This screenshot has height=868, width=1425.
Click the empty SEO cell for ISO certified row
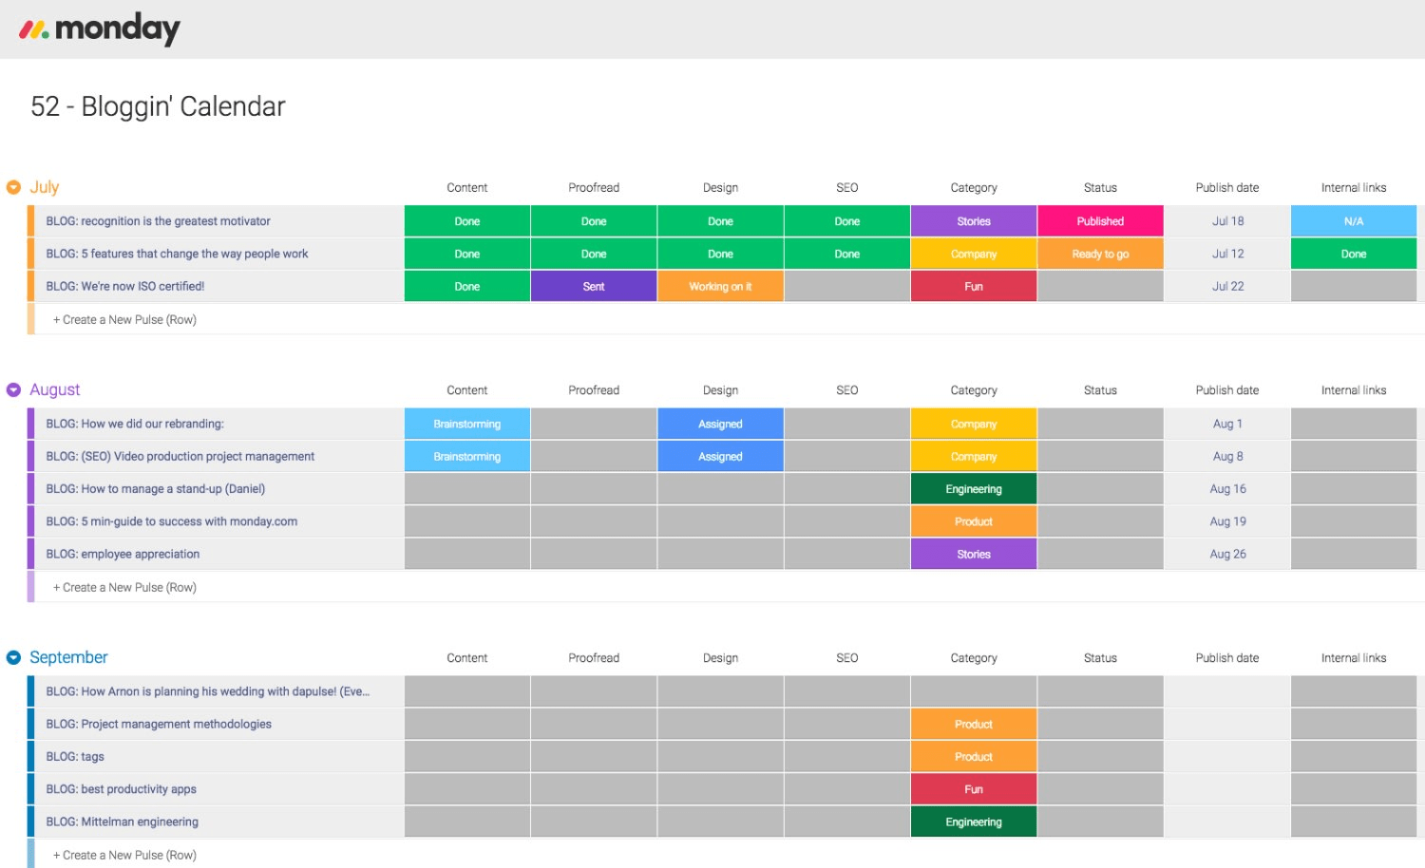[847, 286]
